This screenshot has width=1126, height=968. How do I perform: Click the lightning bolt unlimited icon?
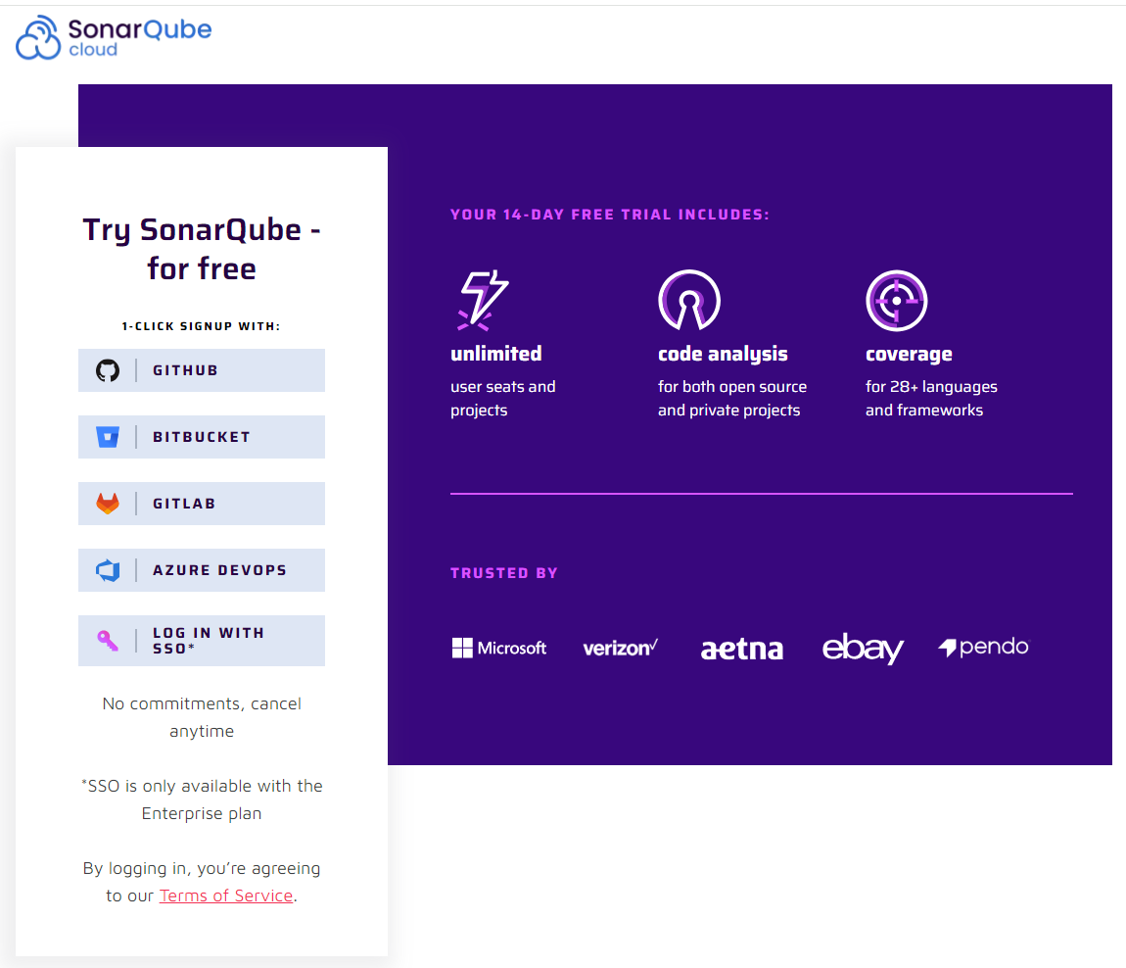pos(482,301)
